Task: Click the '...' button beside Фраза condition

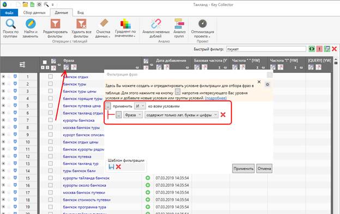Action: [118, 115]
